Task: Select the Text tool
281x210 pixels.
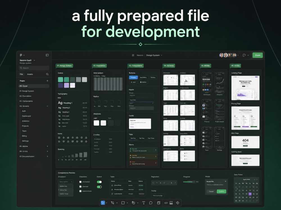Action: click(x=144, y=203)
